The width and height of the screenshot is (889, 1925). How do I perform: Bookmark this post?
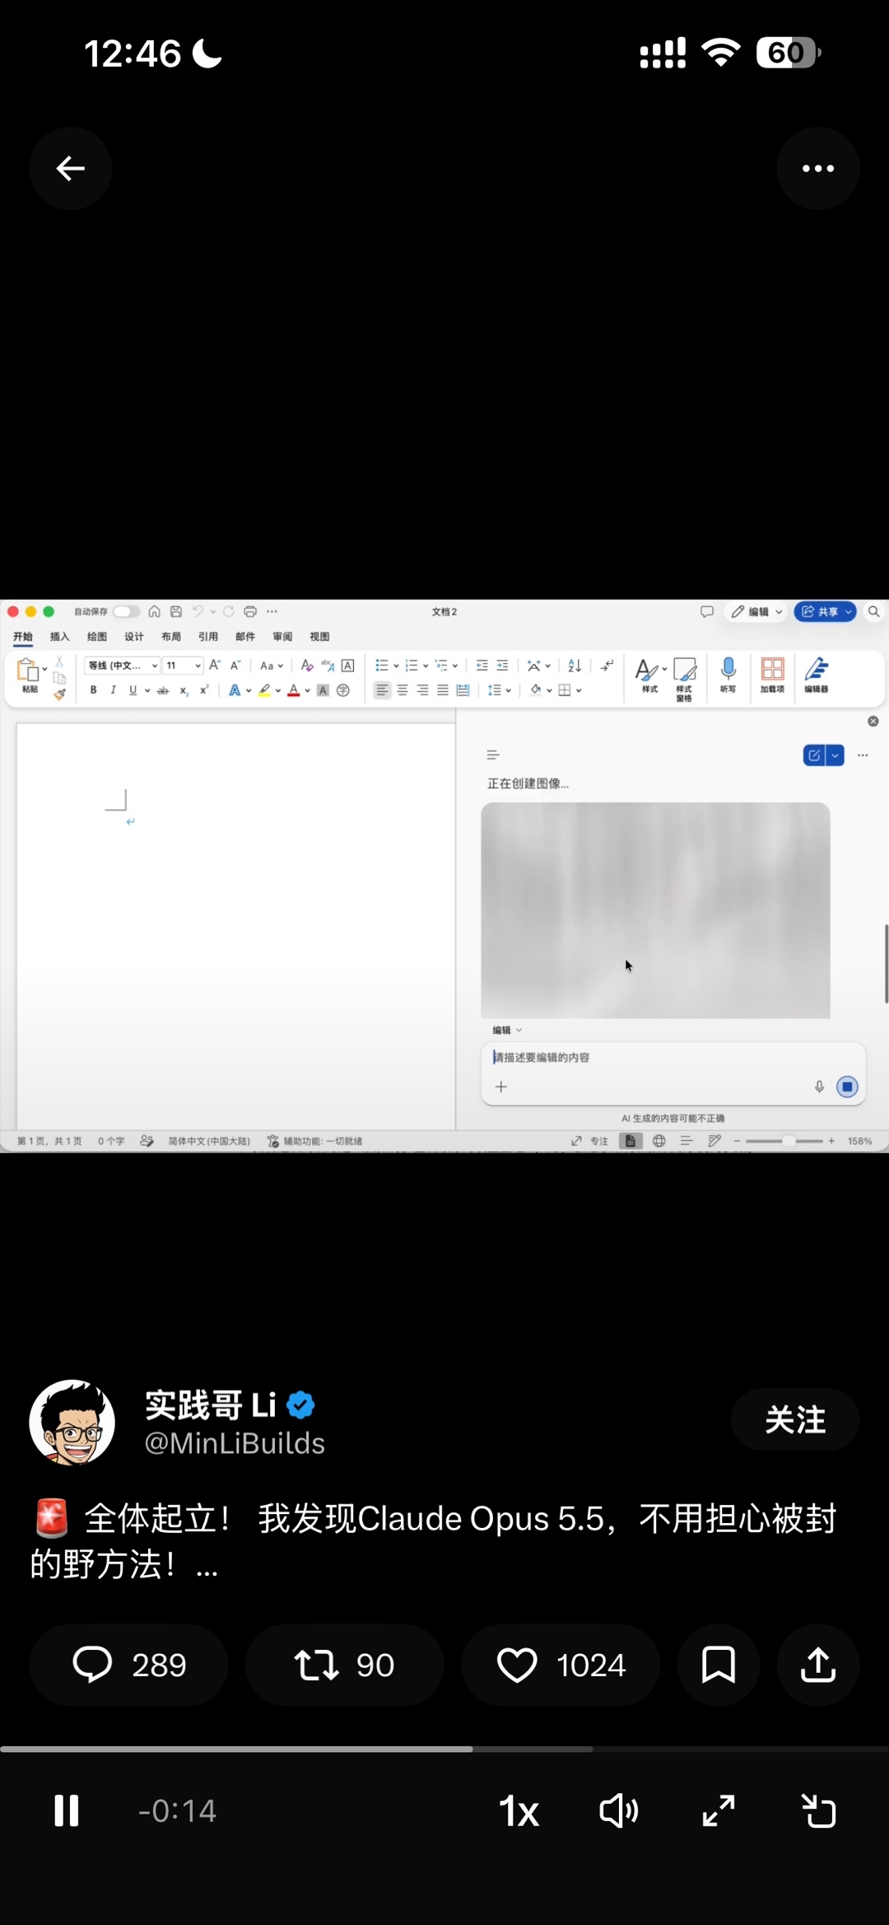tap(718, 1665)
